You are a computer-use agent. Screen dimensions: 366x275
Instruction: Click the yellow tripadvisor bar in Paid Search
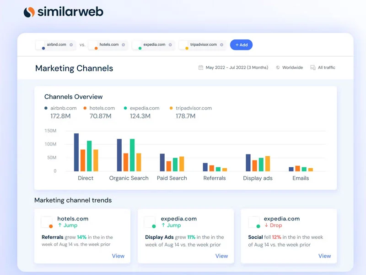click(x=182, y=164)
